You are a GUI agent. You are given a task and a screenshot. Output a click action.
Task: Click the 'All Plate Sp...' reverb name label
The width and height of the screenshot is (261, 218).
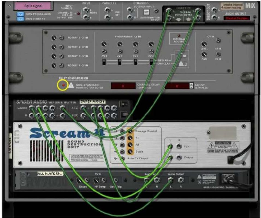tap(50, 174)
